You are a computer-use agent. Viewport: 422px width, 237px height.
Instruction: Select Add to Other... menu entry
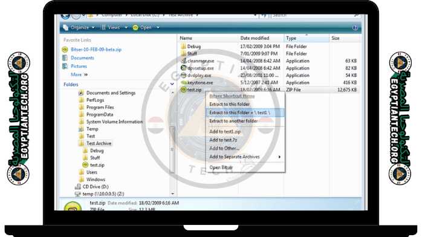(224, 148)
